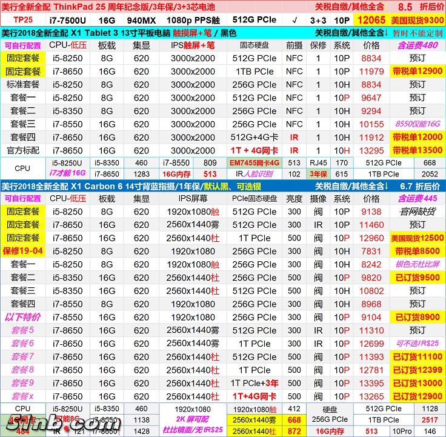Click the 含运费445 header cell

[418, 198]
